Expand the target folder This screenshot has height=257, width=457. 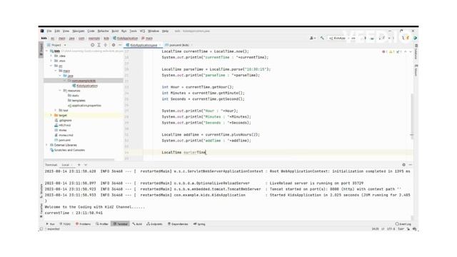51,116
